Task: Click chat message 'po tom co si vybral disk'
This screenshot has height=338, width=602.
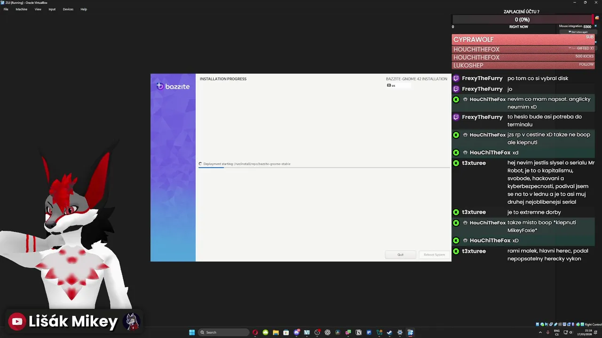Action: tap(538, 78)
